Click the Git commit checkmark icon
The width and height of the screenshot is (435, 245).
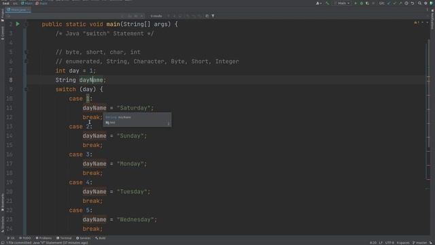[x=394, y=3]
